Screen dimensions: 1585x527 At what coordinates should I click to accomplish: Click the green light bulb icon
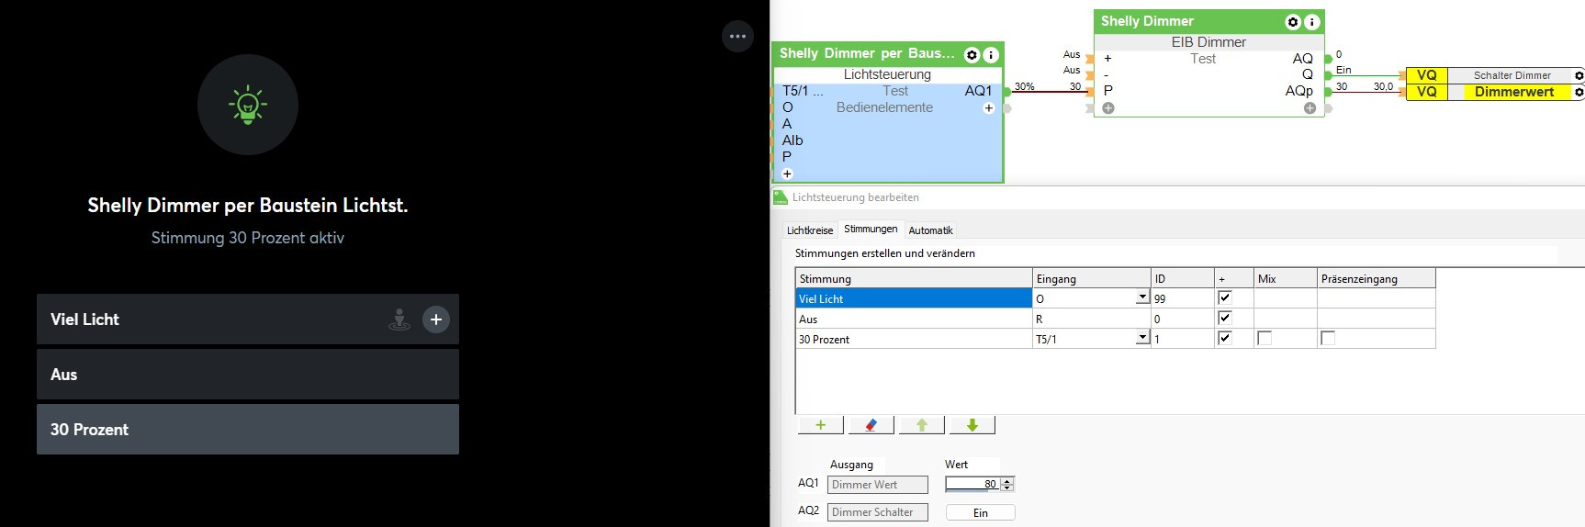pyautogui.click(x=248, y=105)
